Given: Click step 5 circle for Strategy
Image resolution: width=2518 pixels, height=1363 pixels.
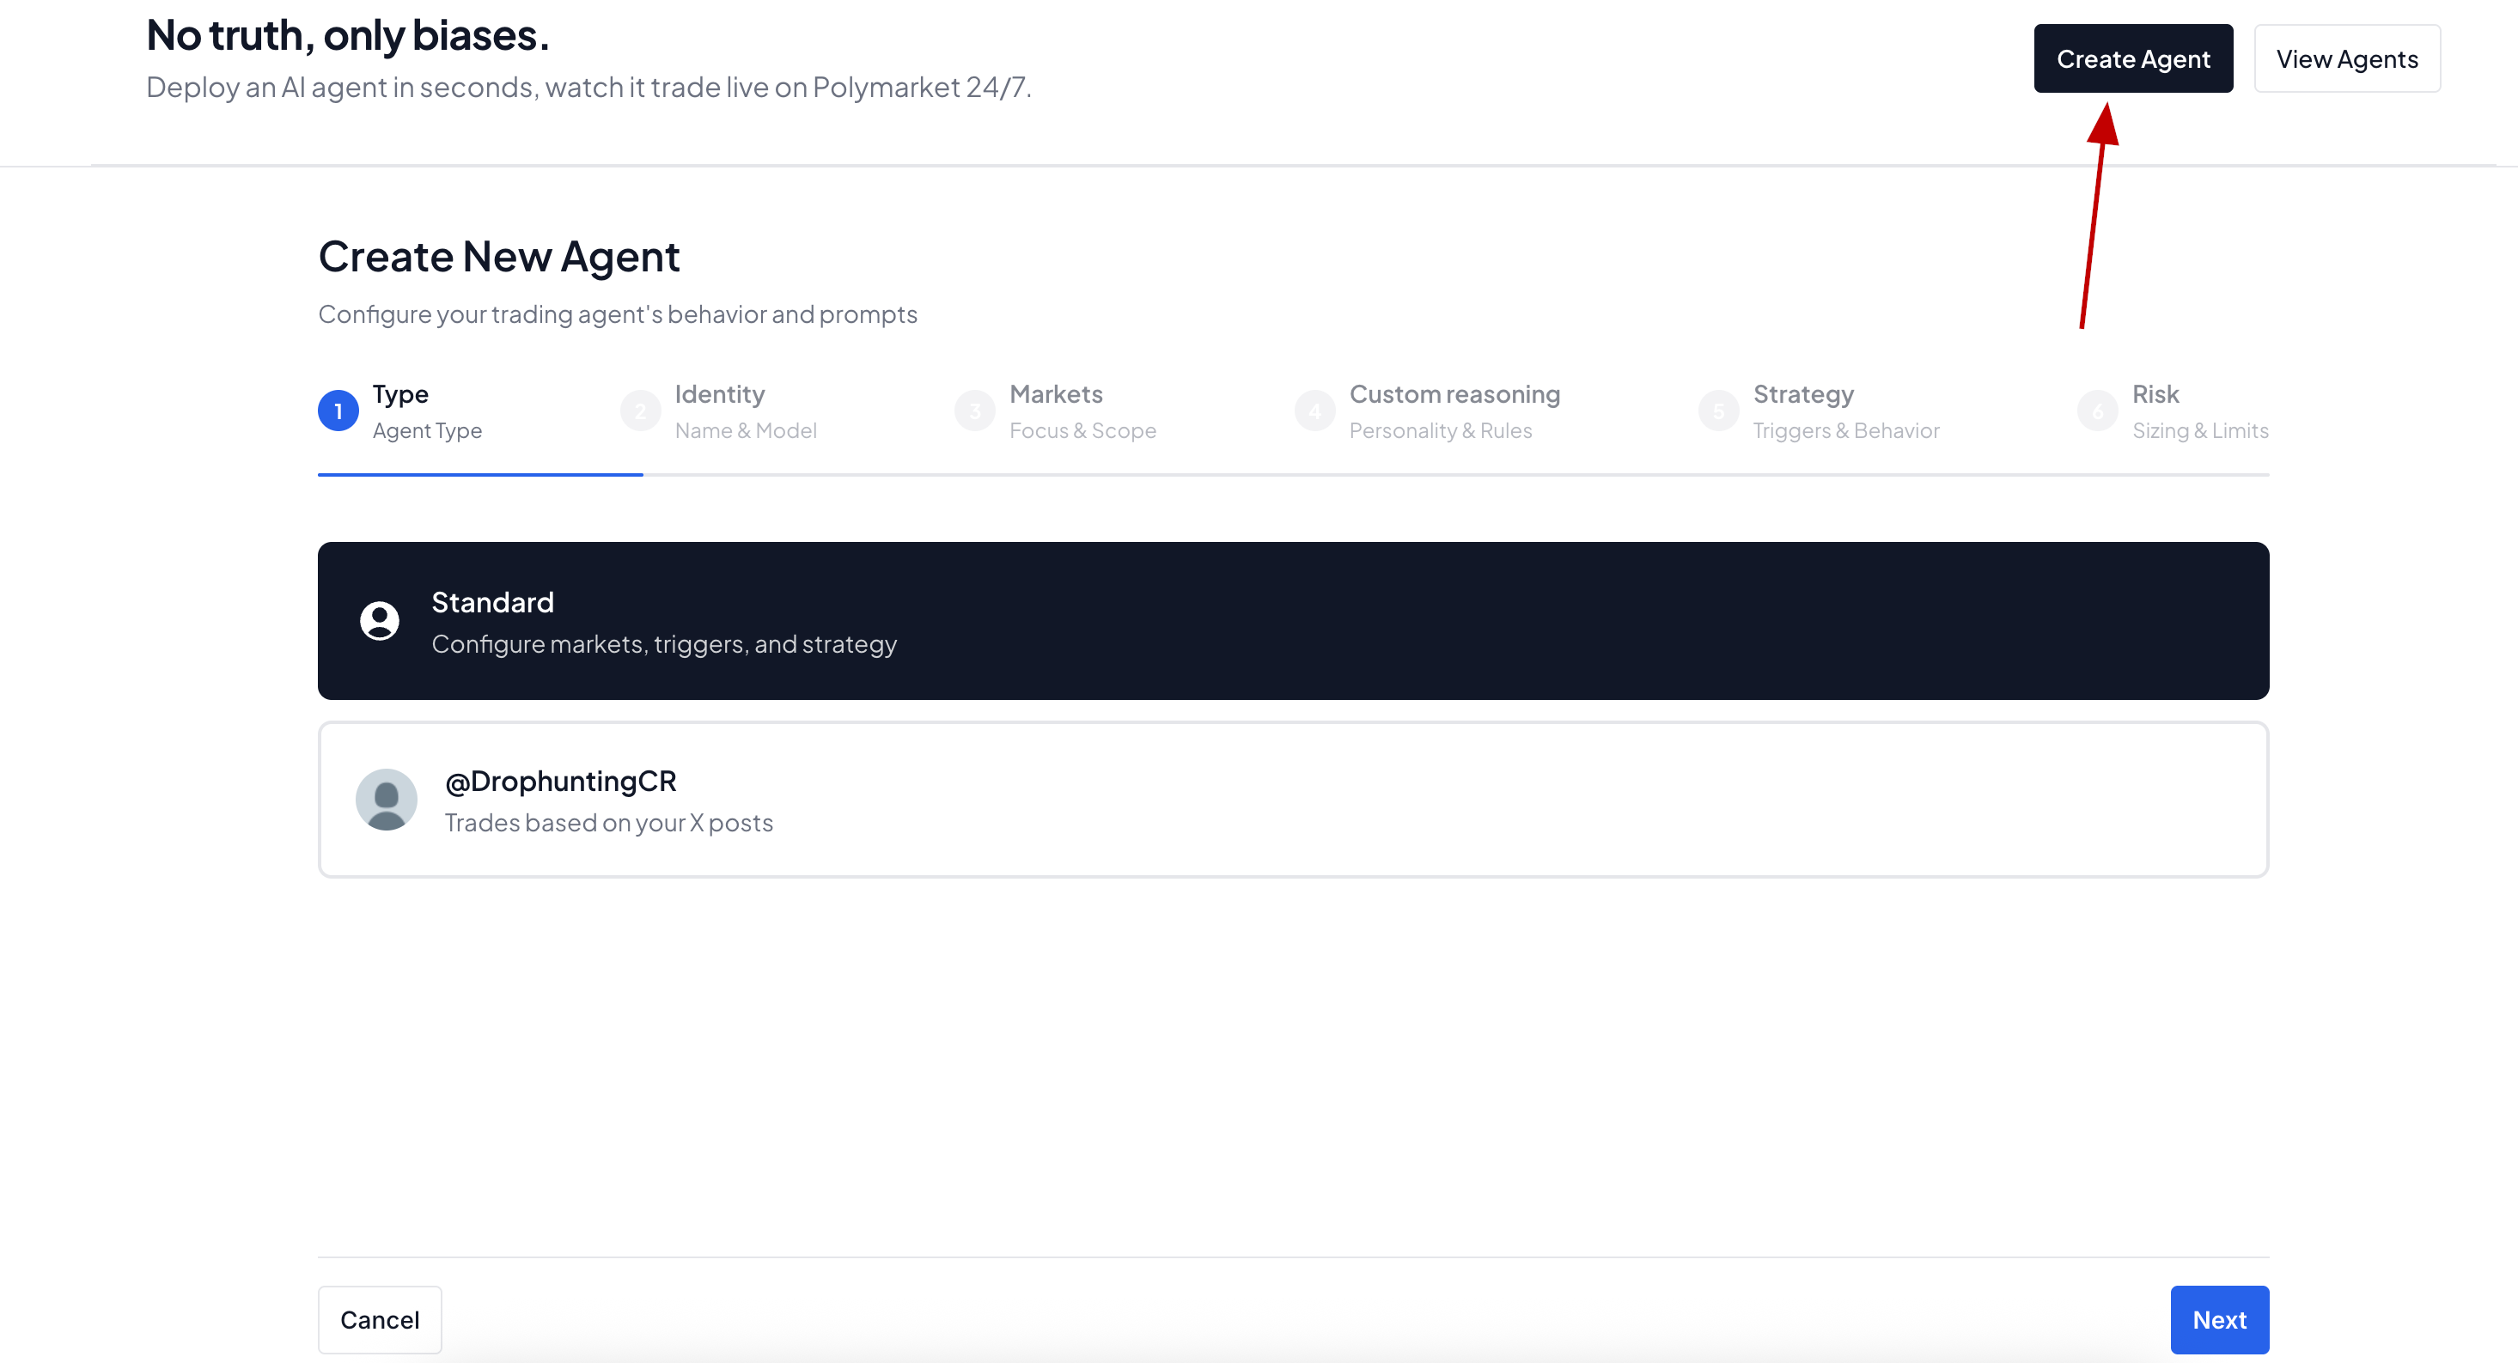Looking at the screenshot, I should (x=1718, y=411).
